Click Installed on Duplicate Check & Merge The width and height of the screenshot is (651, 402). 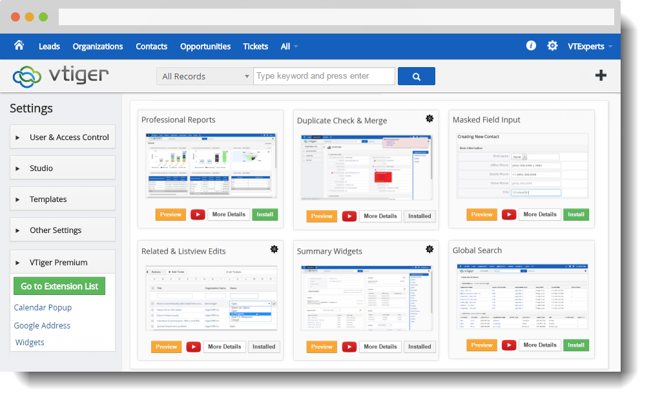420,216
